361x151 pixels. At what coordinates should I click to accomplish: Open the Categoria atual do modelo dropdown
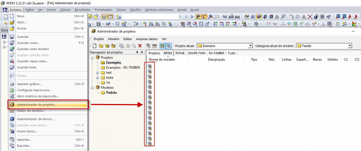click(350, 46)
